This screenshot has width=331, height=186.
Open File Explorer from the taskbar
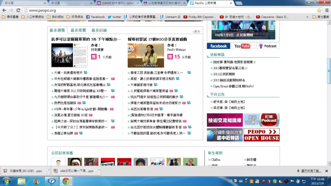coord(21,181)
